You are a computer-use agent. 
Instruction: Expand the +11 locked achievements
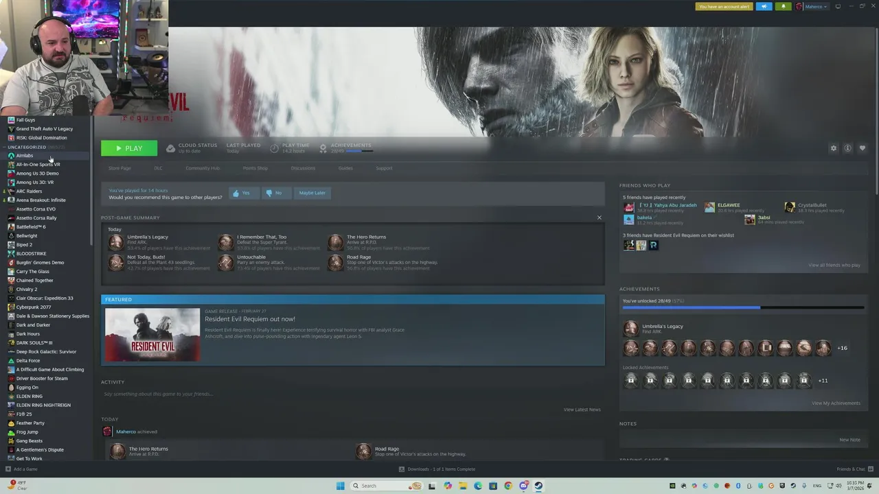pos(823,381)
